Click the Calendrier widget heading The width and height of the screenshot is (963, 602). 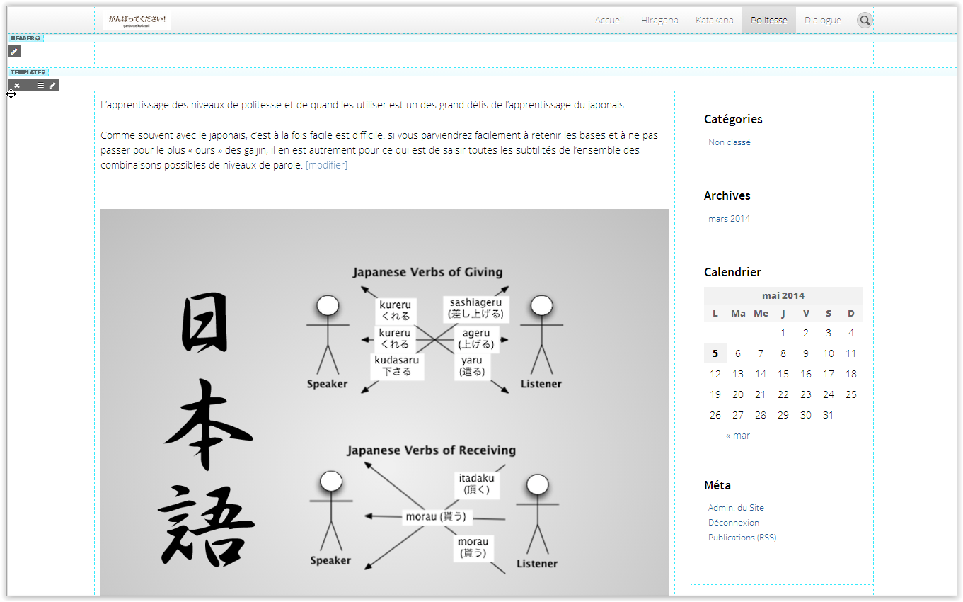[732, 272]
